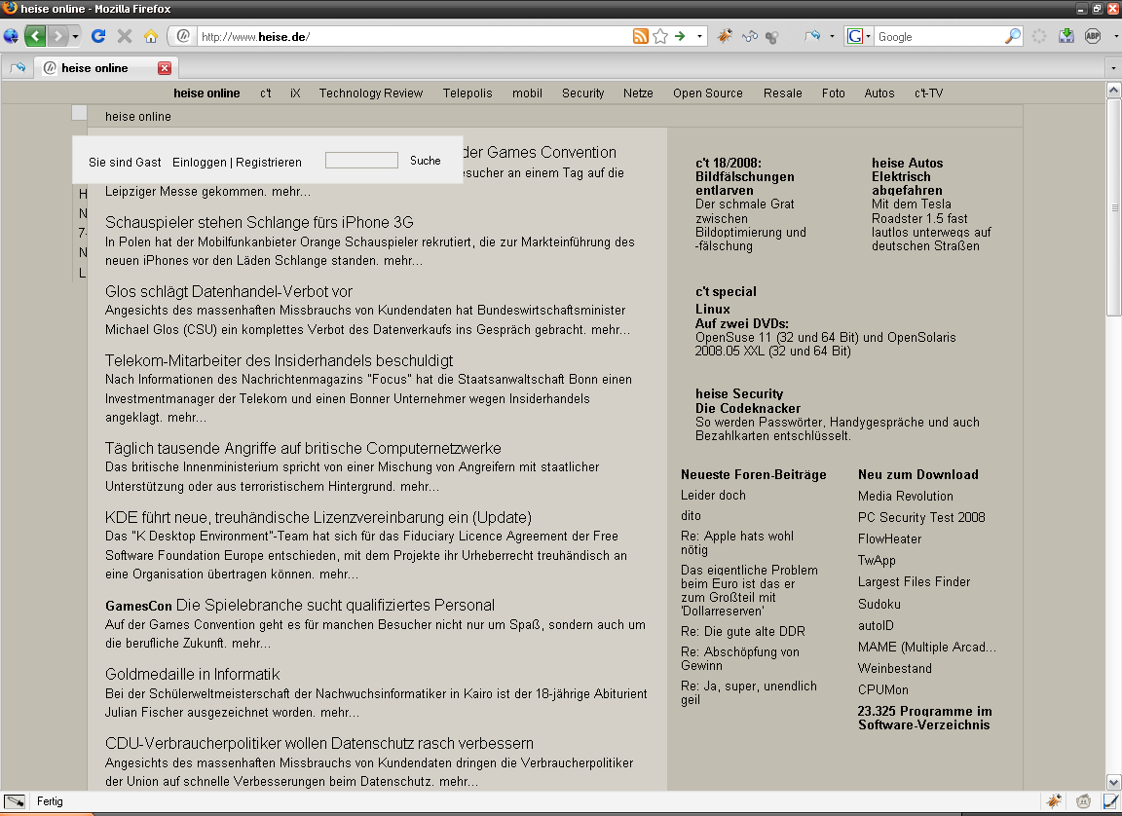Click the URL address field

[x=414, y=36]
